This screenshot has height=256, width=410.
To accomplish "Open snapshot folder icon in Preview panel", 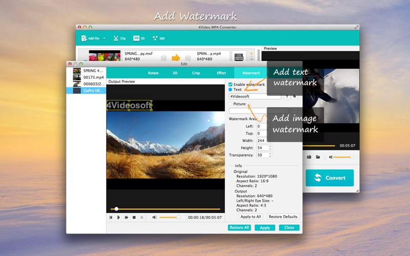I will pyautogui.click(x=318, y=157).
